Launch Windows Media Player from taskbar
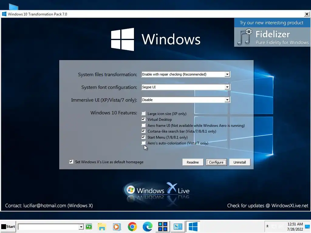 click(x=117, y=226)
